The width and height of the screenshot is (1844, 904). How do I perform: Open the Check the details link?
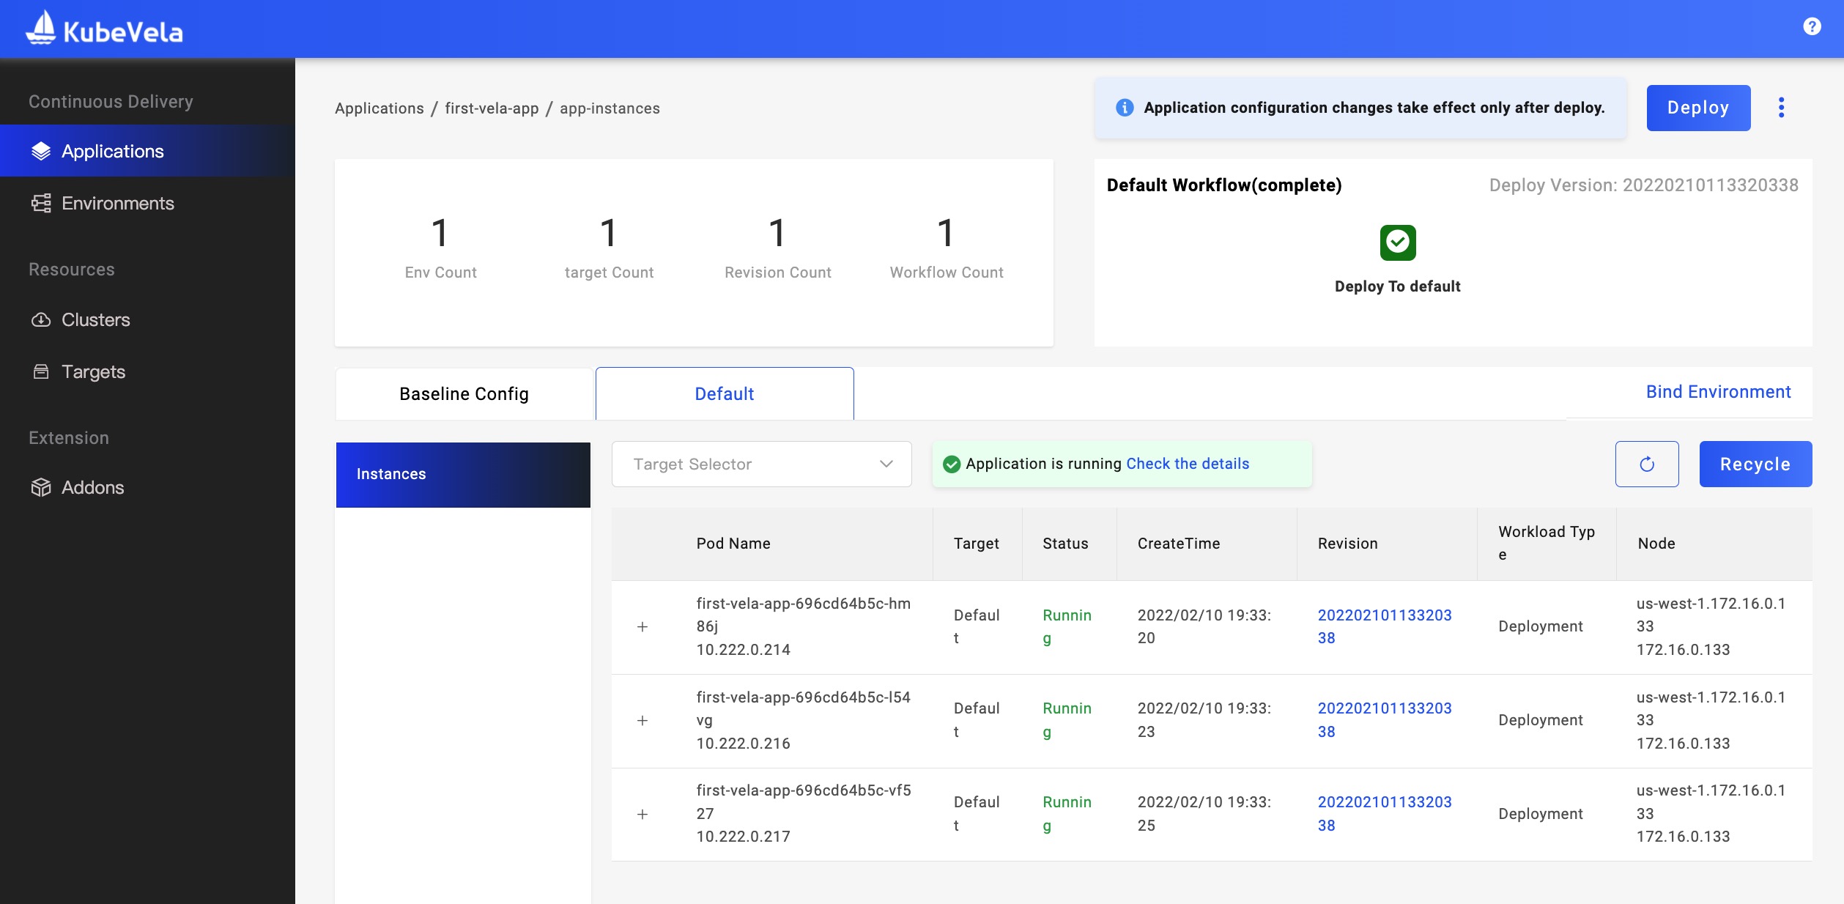point(1187,464)
